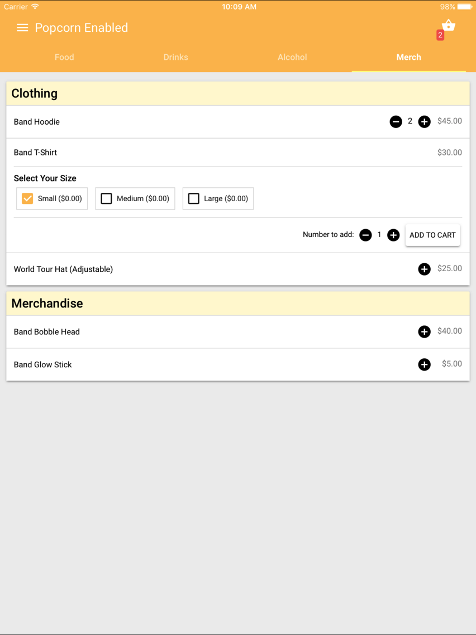Click the $25.00 hat price
The height and width of the screenshot is (635, 476).
coord(450,268)
